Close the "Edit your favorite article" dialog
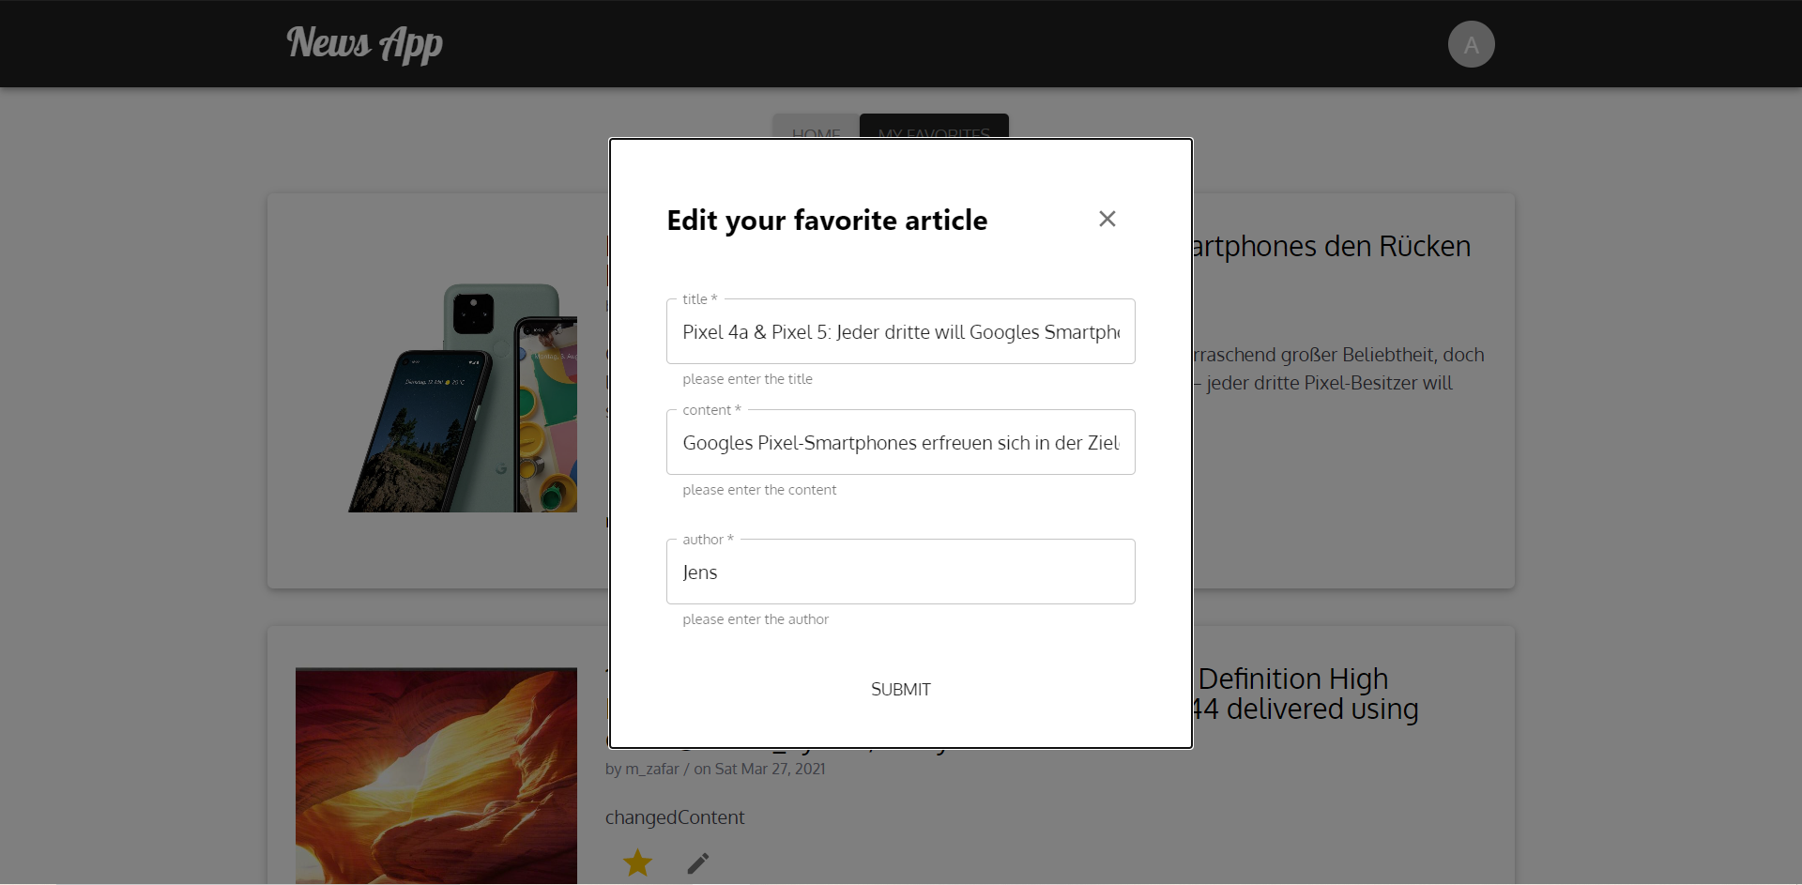Image resolution: width=1802 pixels, height=885 pixels. (1107, 219)
